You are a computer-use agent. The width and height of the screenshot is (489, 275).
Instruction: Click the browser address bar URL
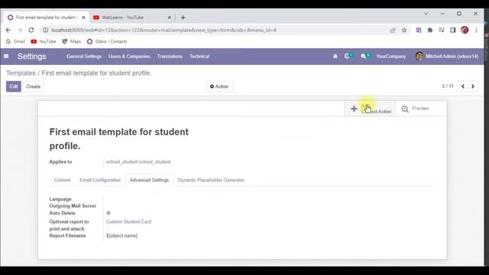164,31
